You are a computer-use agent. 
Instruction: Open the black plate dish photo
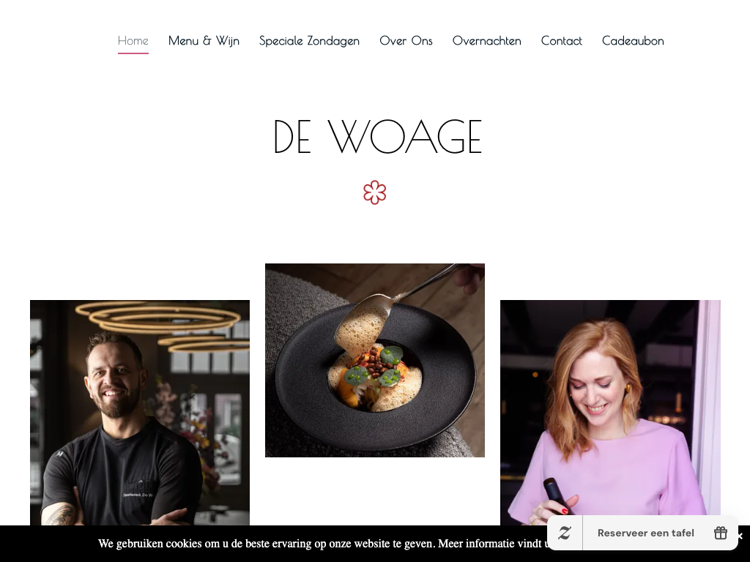(375, 360)
